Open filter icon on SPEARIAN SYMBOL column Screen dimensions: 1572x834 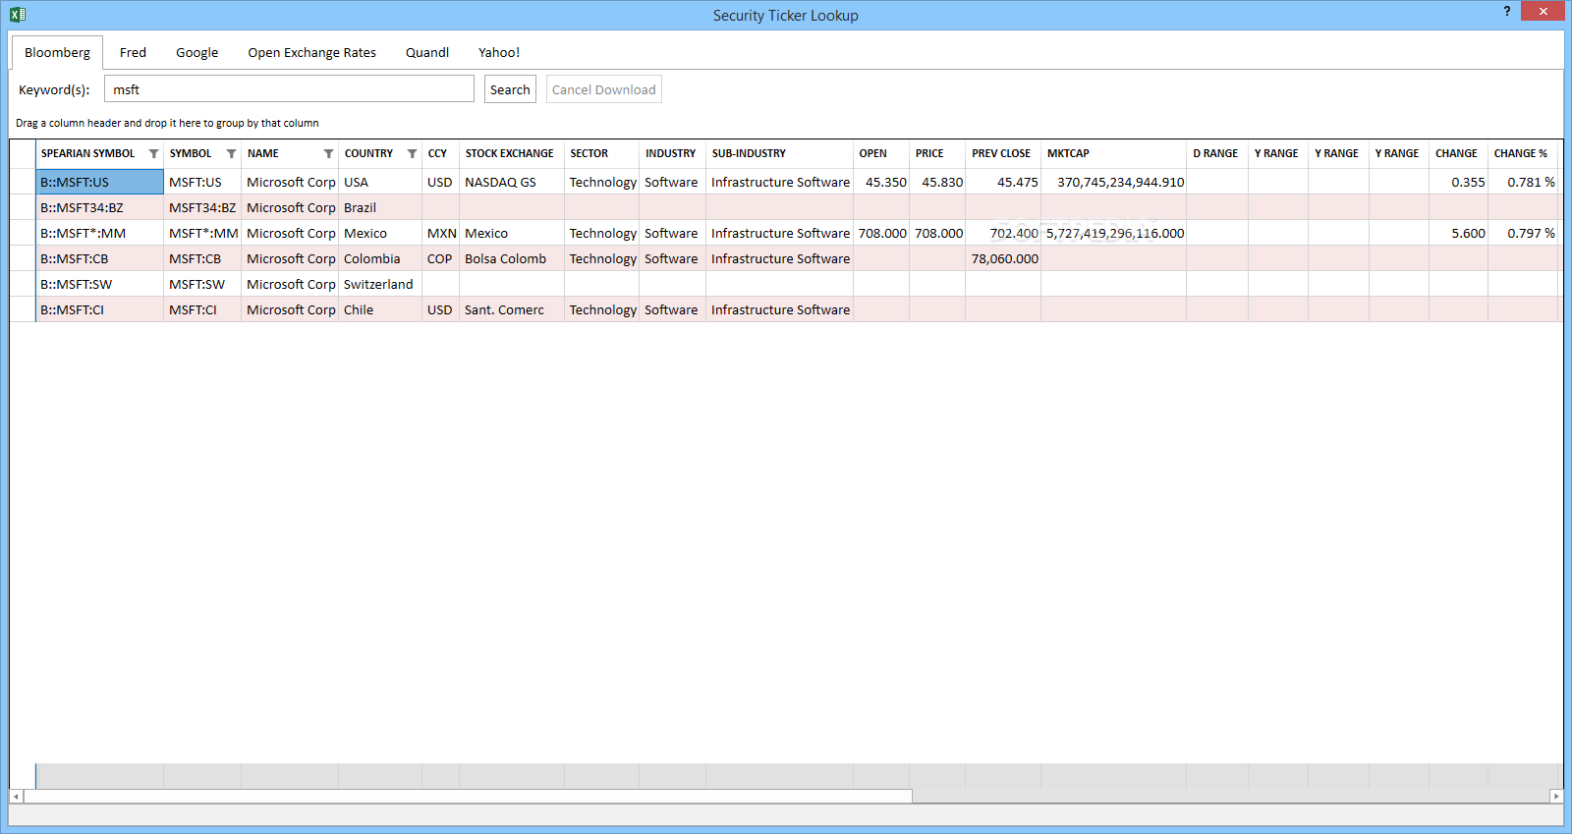pyautogui.click(x=153, y=154)
